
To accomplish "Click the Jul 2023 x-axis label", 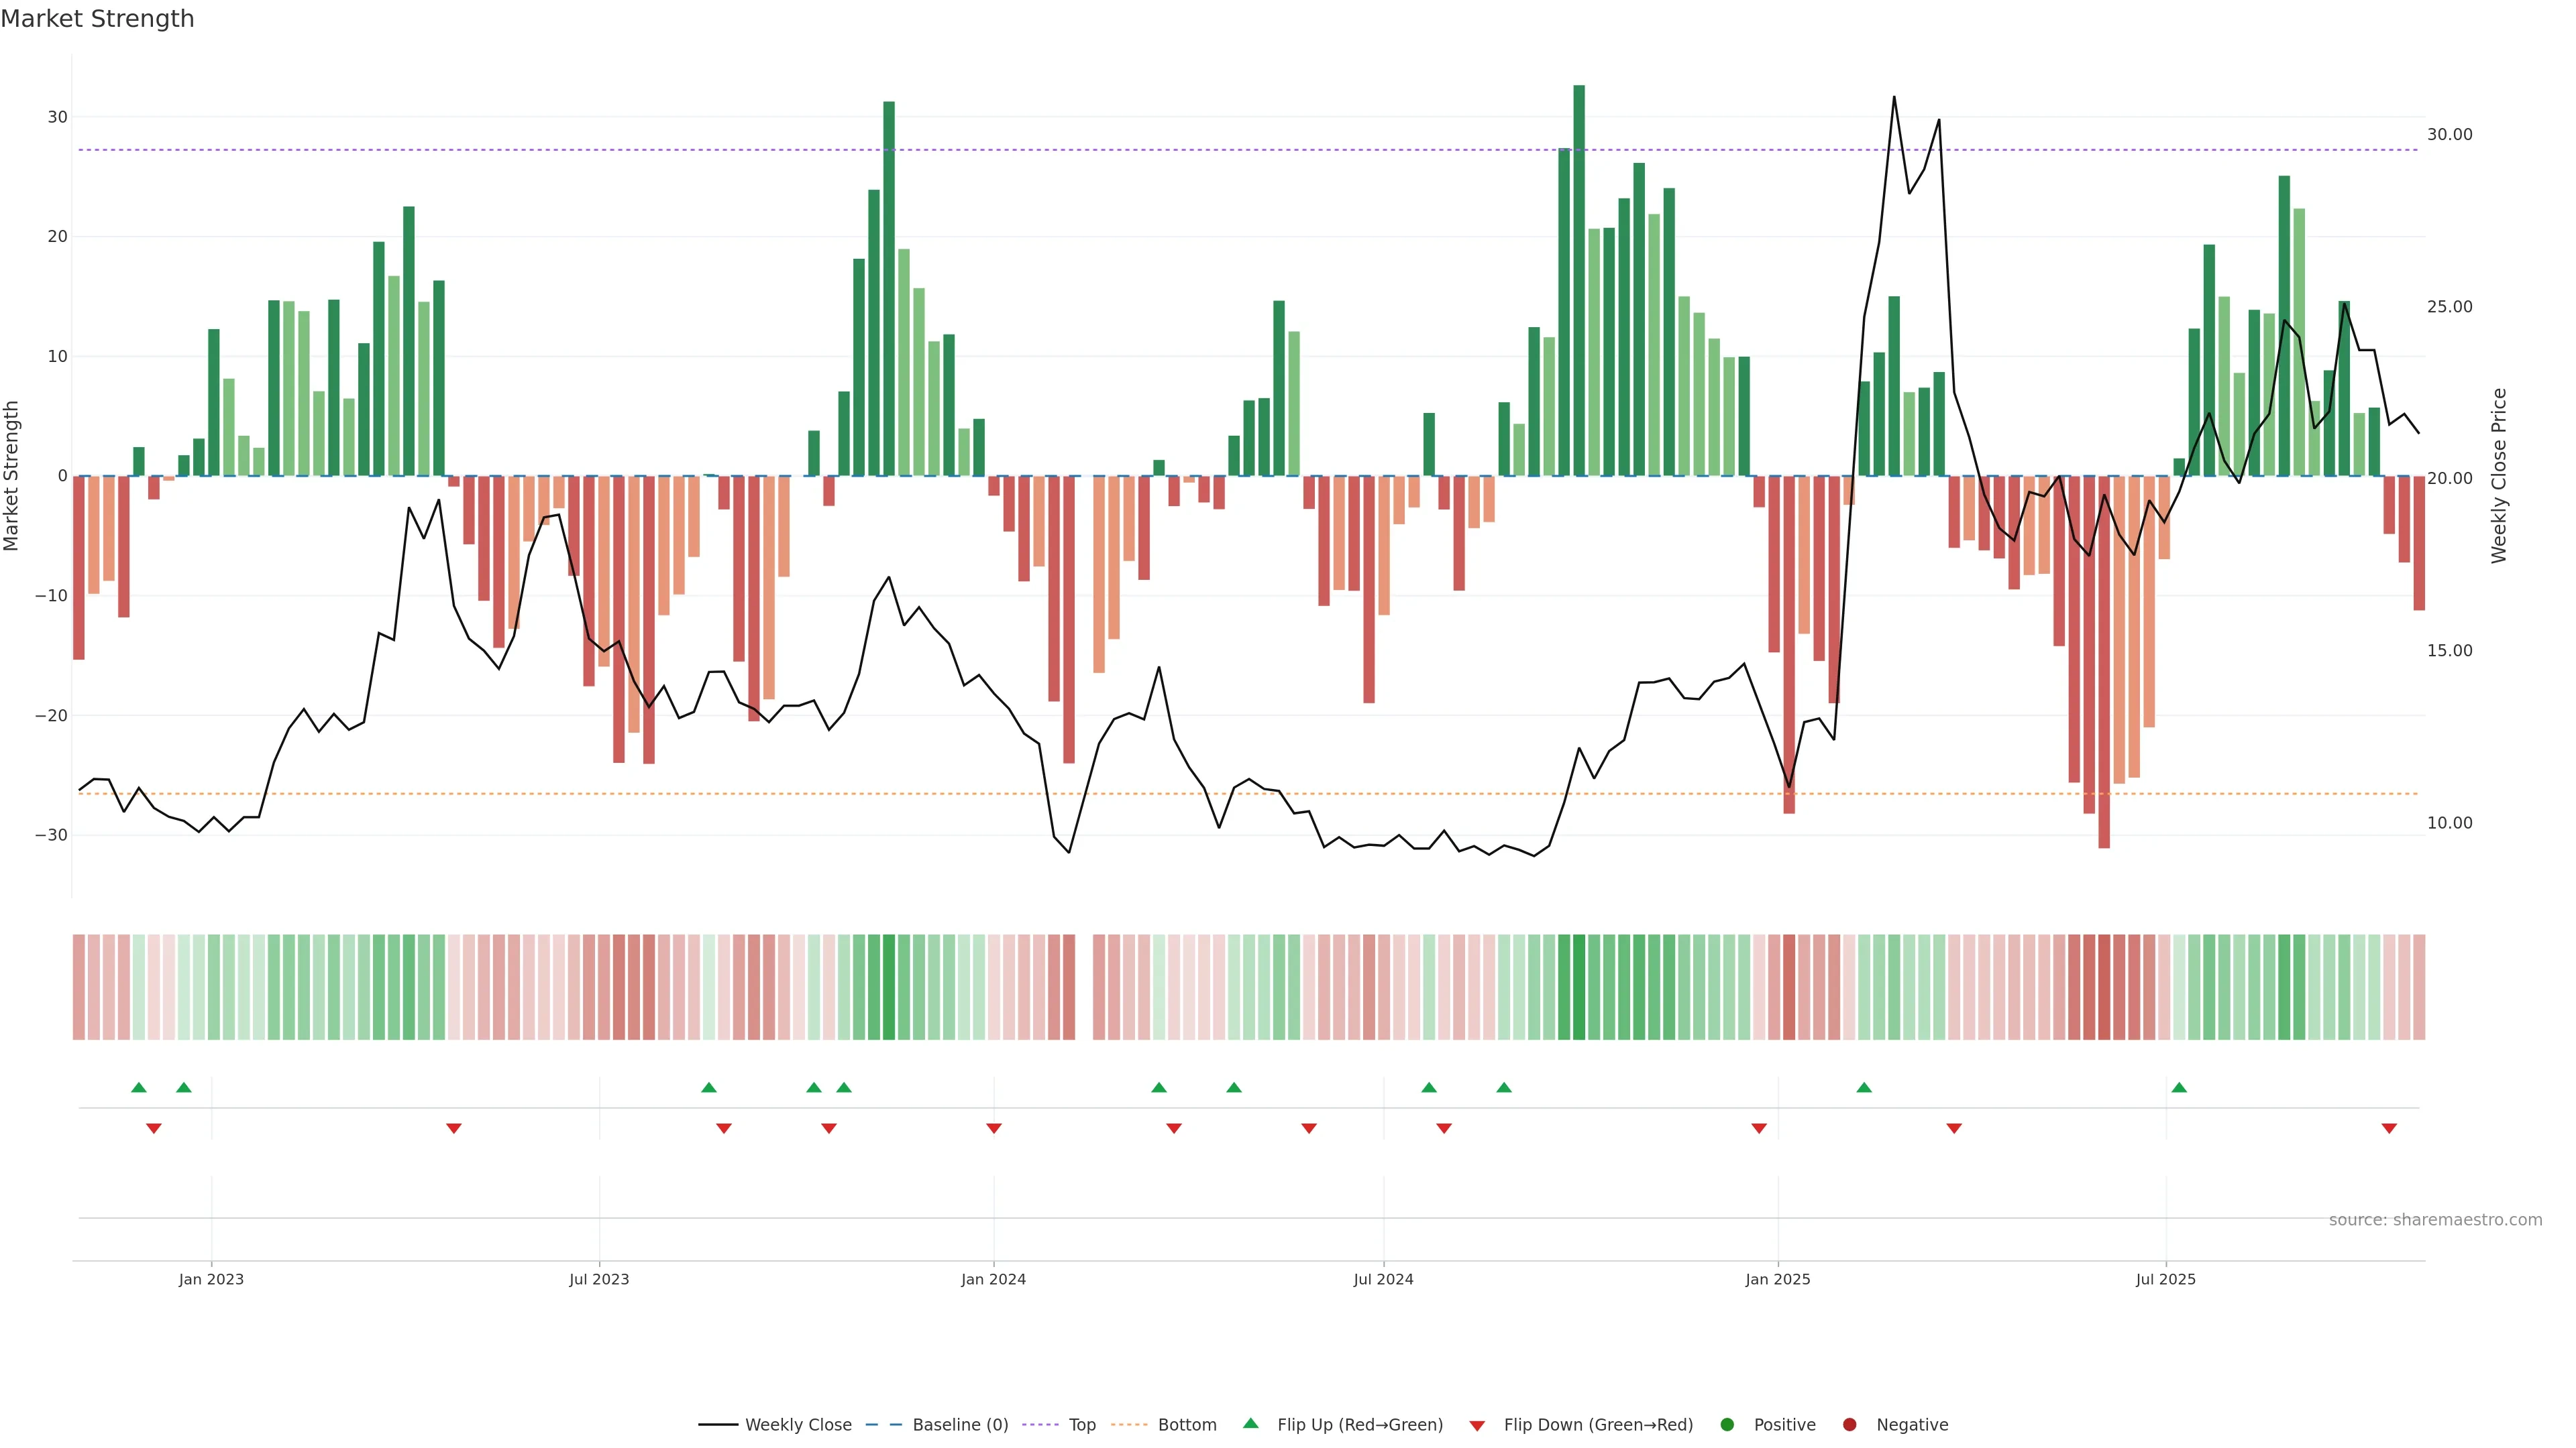I will tap(599, 1279).
